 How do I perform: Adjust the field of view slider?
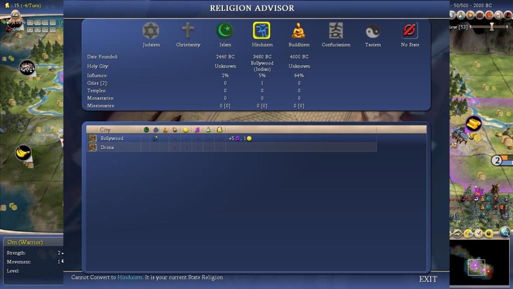click(491, 27)
